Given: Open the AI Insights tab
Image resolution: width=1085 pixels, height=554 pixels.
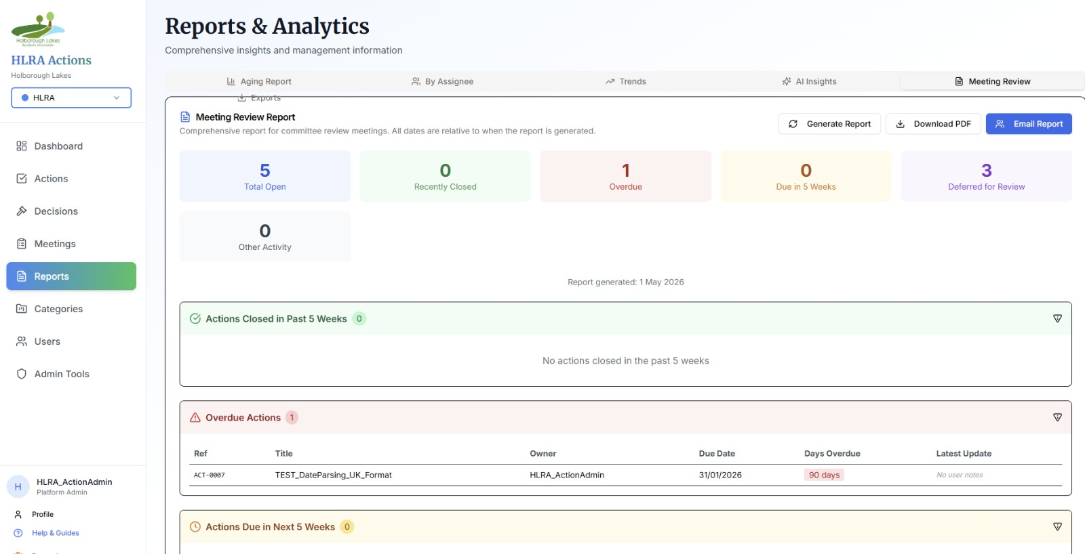Looking at the screenshot, I should (809, 81).
